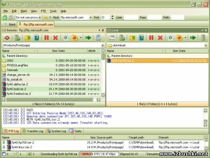The width and height of the screenshot is (210, 158).
Task: Click Remote Parent Directory entry
Action: pos(51,56)
